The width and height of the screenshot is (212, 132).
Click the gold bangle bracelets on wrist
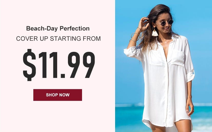135,35
